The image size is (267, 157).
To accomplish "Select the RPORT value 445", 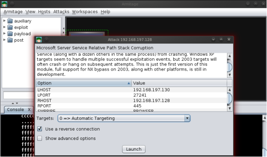I will (x=137, y=106).
